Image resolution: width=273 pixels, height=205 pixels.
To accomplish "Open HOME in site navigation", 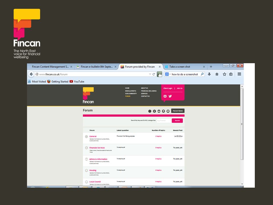I will [x=127, y=88].
